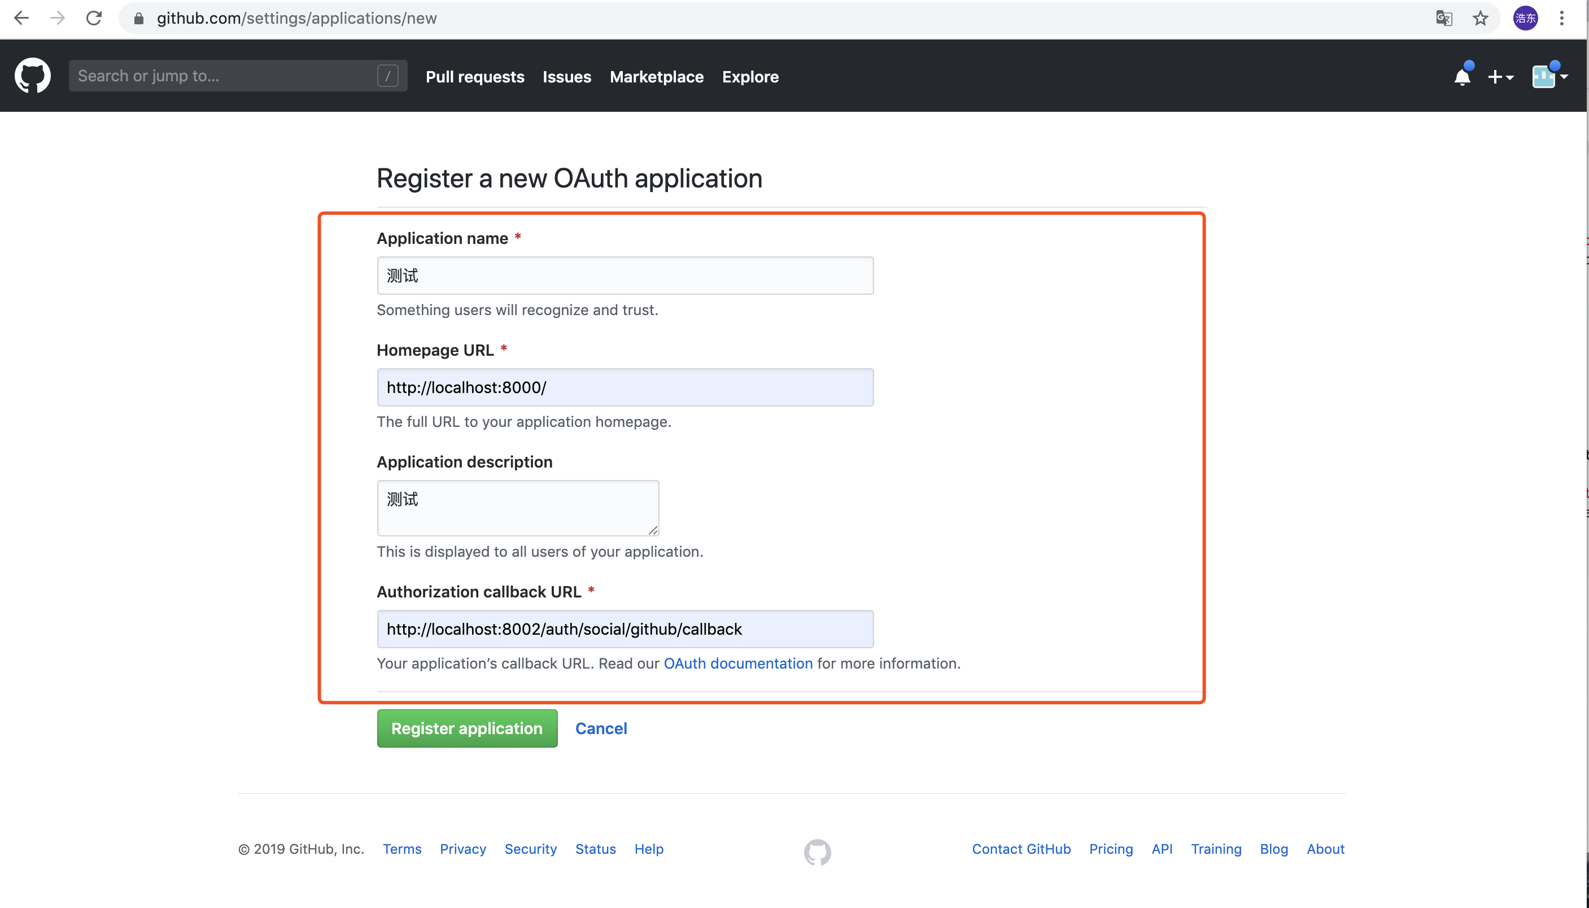Click the 'Application name' field label

(442, 238)
